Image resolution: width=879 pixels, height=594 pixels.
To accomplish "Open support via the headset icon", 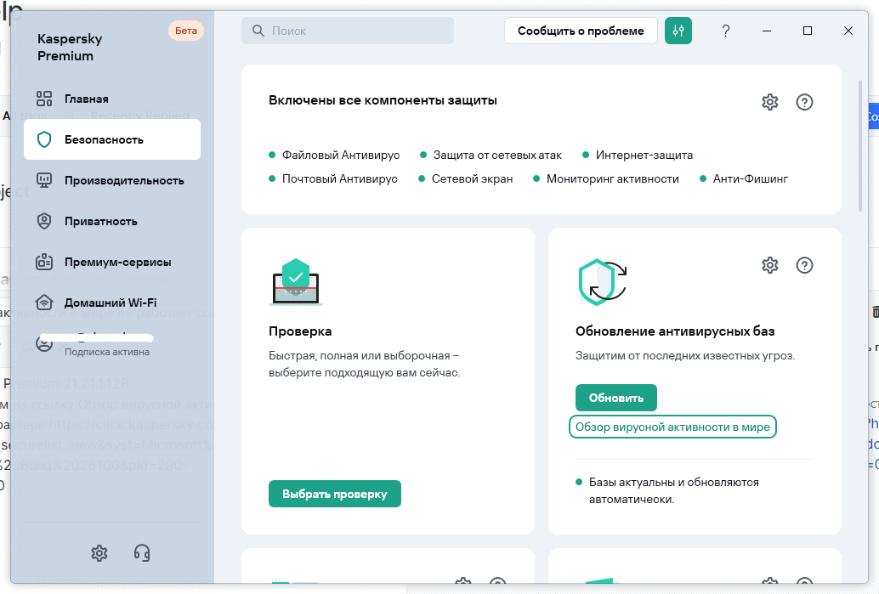I will pos(142,553).
